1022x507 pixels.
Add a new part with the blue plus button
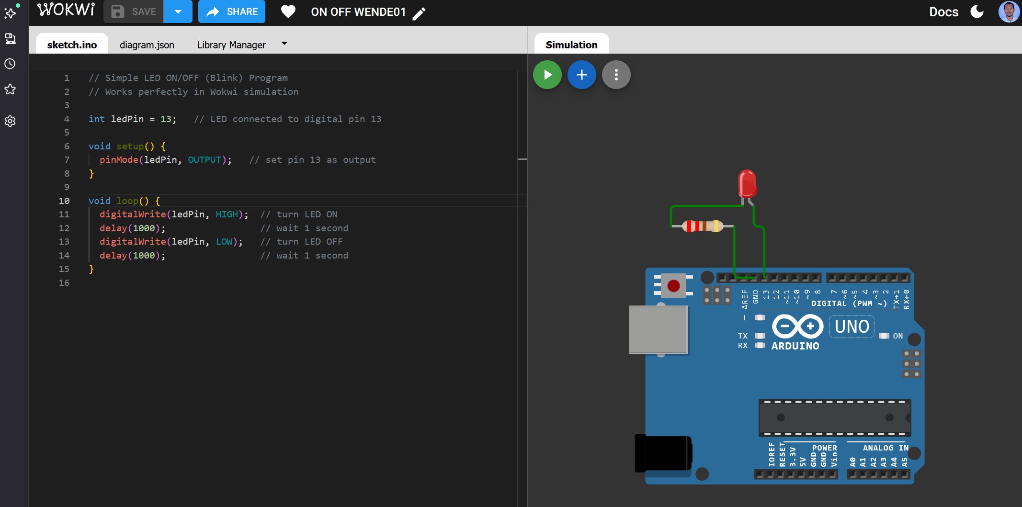click(x=581, y=75)
